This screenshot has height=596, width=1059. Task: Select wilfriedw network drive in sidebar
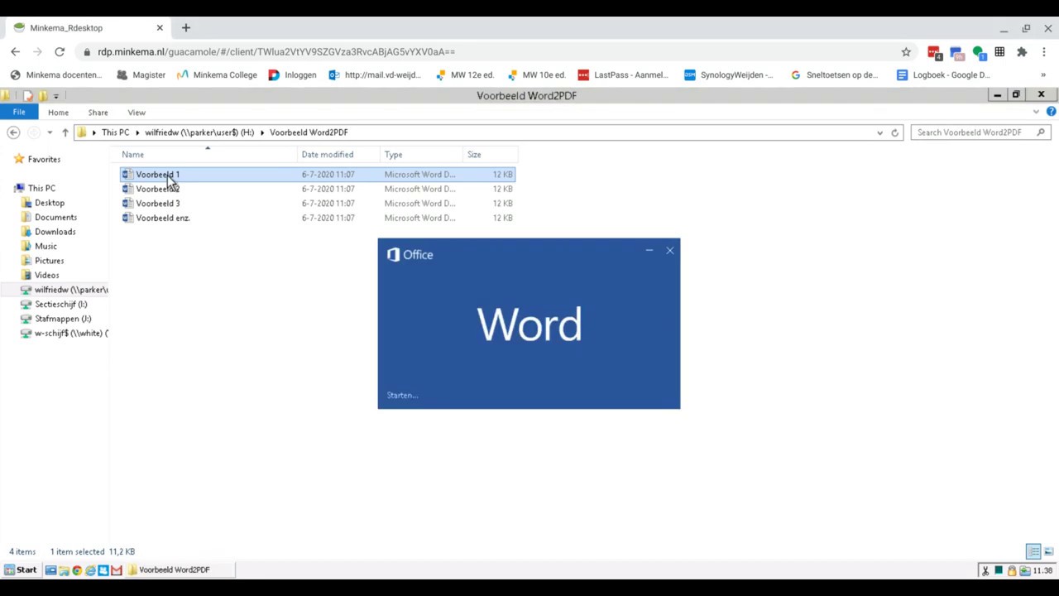(x=65, y=290)
